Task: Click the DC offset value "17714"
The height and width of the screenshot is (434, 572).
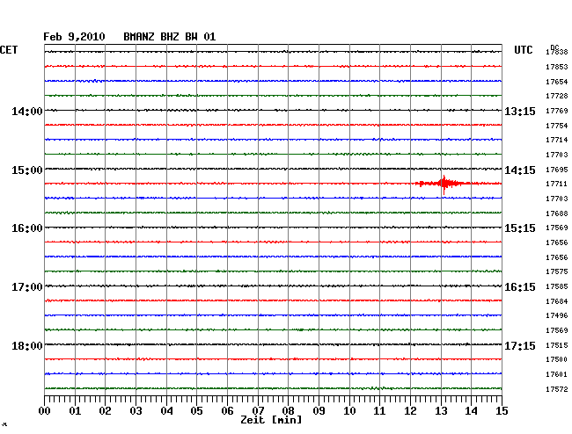Action: (x=557, y=141)
